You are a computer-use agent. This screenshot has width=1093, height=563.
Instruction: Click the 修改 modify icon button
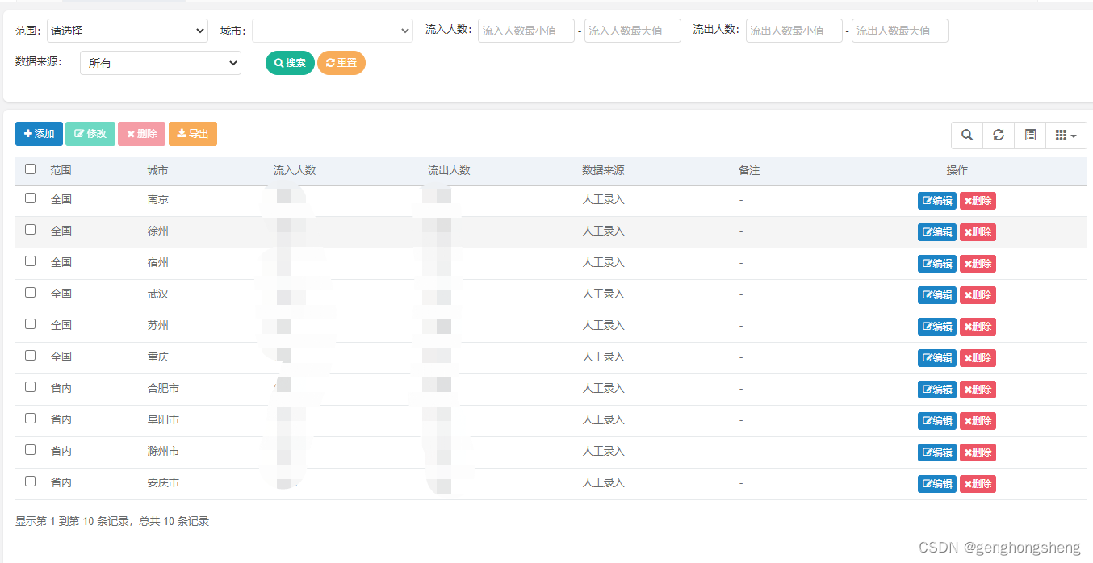pyautogui.click(x=90, y=134)
